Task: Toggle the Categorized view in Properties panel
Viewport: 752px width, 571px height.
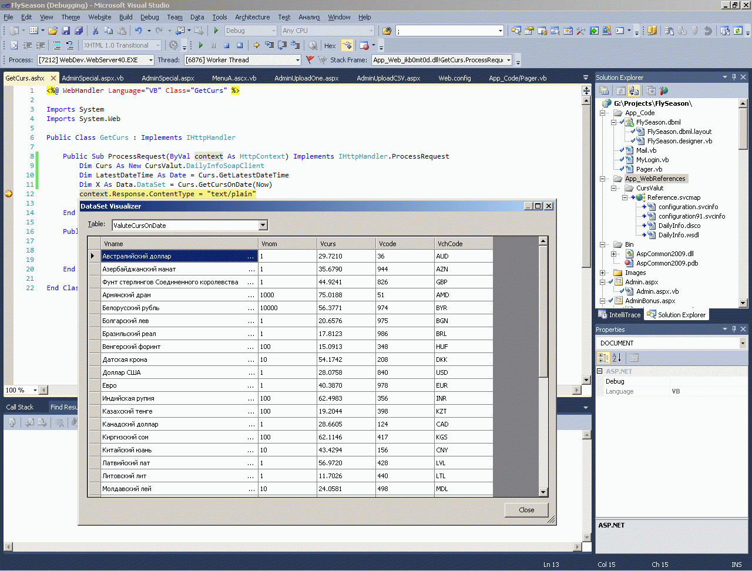Action: 603,357
